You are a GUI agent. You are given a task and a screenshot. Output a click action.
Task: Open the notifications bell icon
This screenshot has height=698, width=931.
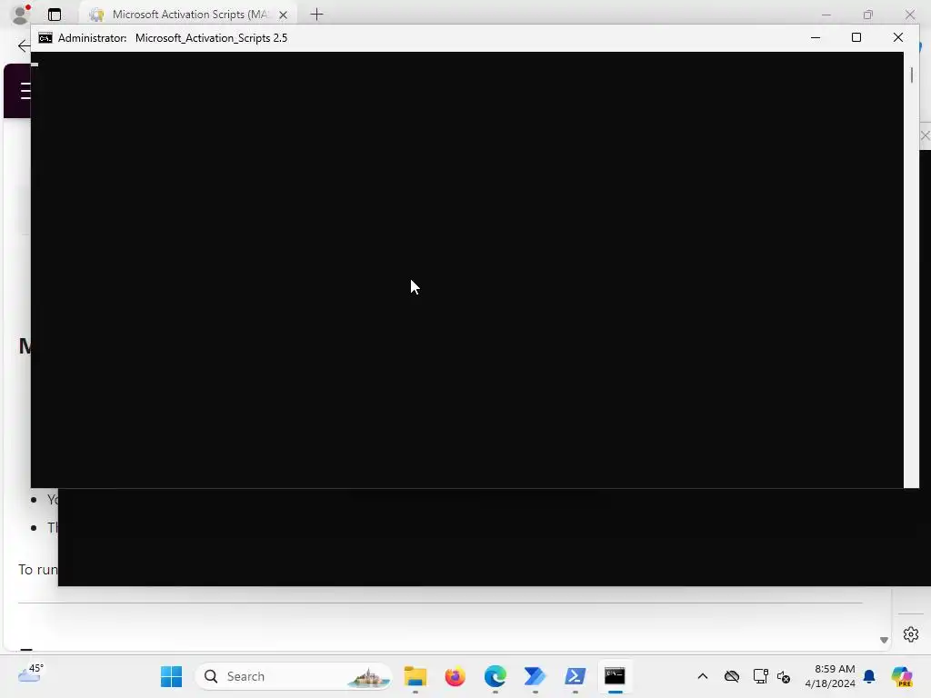click(x=869, y=676)
